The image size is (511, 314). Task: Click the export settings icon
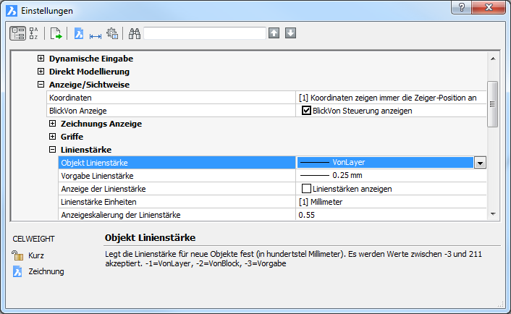pyautogui.click(x=56, y=33)
